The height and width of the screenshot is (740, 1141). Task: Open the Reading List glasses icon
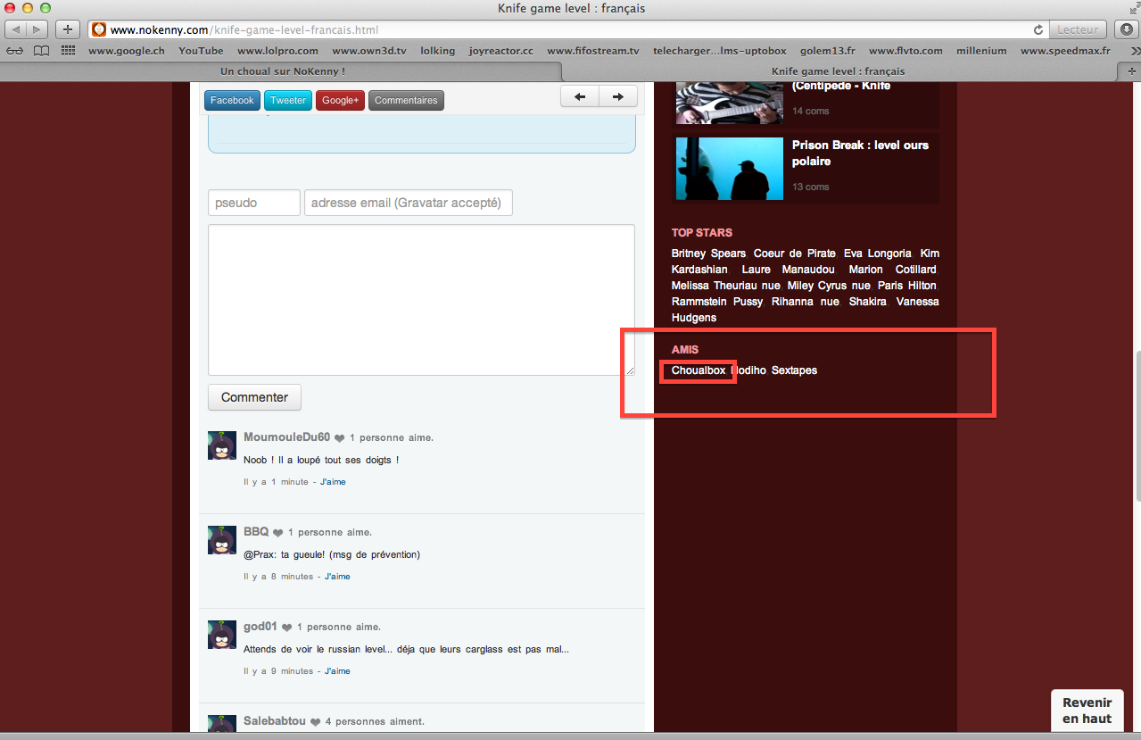15,51
